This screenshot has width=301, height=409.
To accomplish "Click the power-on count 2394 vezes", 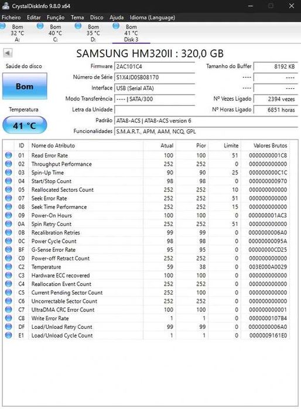I will coord(276,99).
